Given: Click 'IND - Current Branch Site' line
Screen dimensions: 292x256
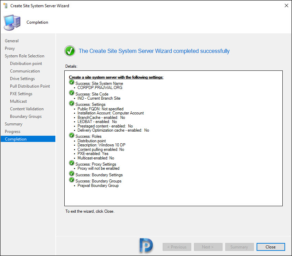Looking at the screenshot, I should pyautogui.click(x=99, y=98).
